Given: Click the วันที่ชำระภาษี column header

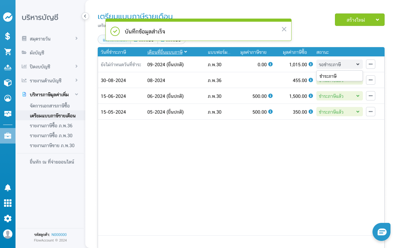Looking at the screenshot, I should click(114, 52).
